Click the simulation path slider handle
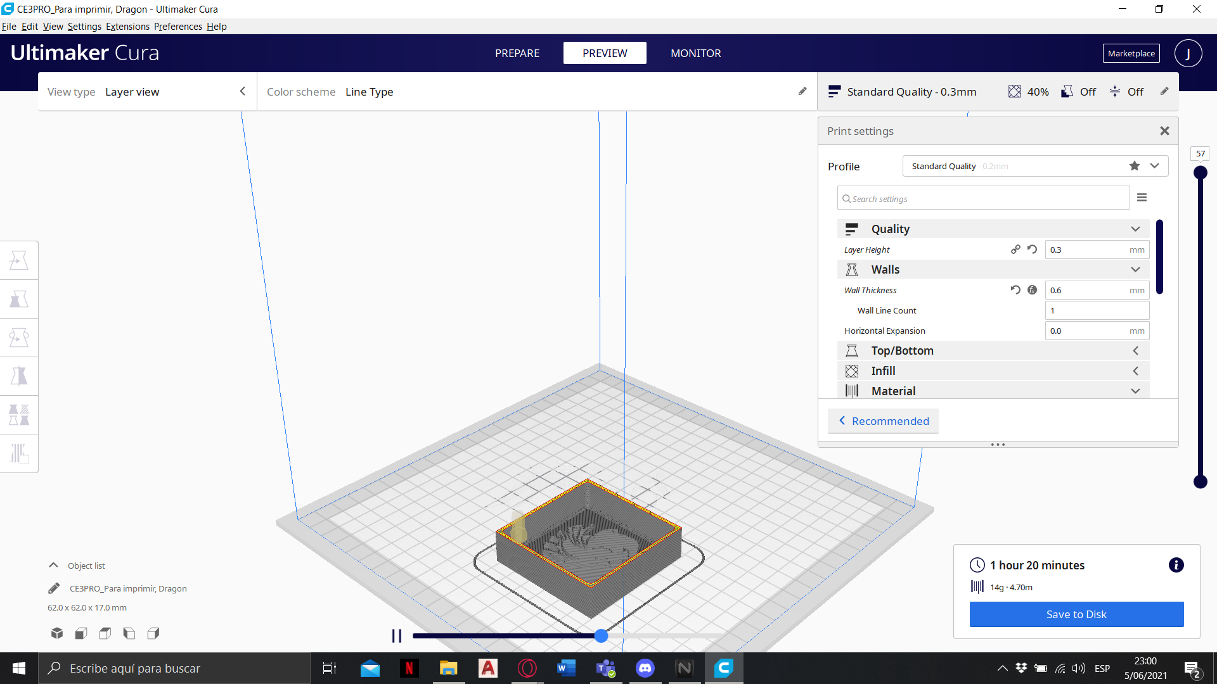The height and width of the screenshot is (684, 1217). point(601,636)
